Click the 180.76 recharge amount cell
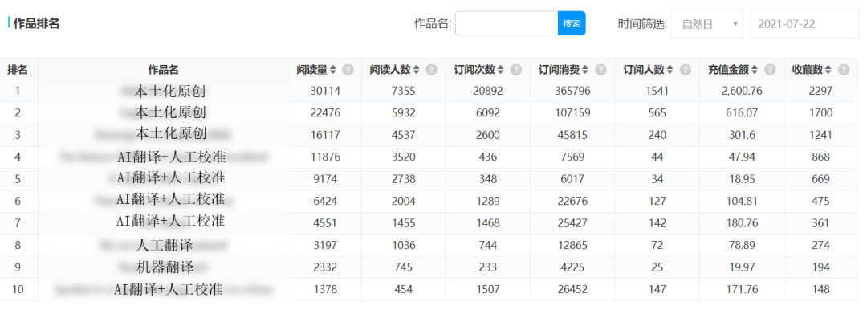 742,223
